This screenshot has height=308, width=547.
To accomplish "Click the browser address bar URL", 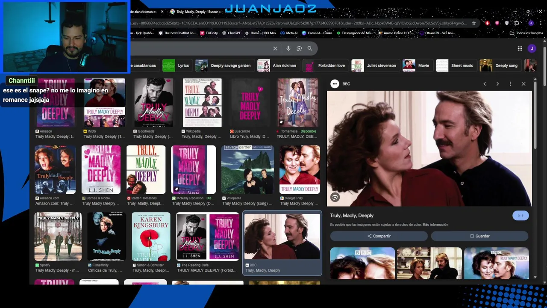I will 299,23.
